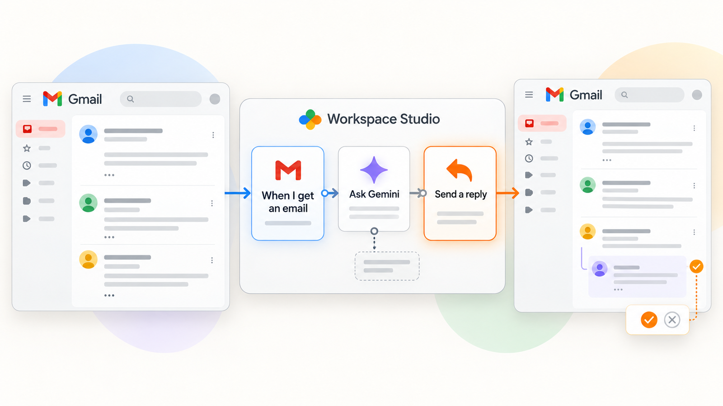Click the Gemini sparkle icon
The image size is (723, 406).
[374, 170]
